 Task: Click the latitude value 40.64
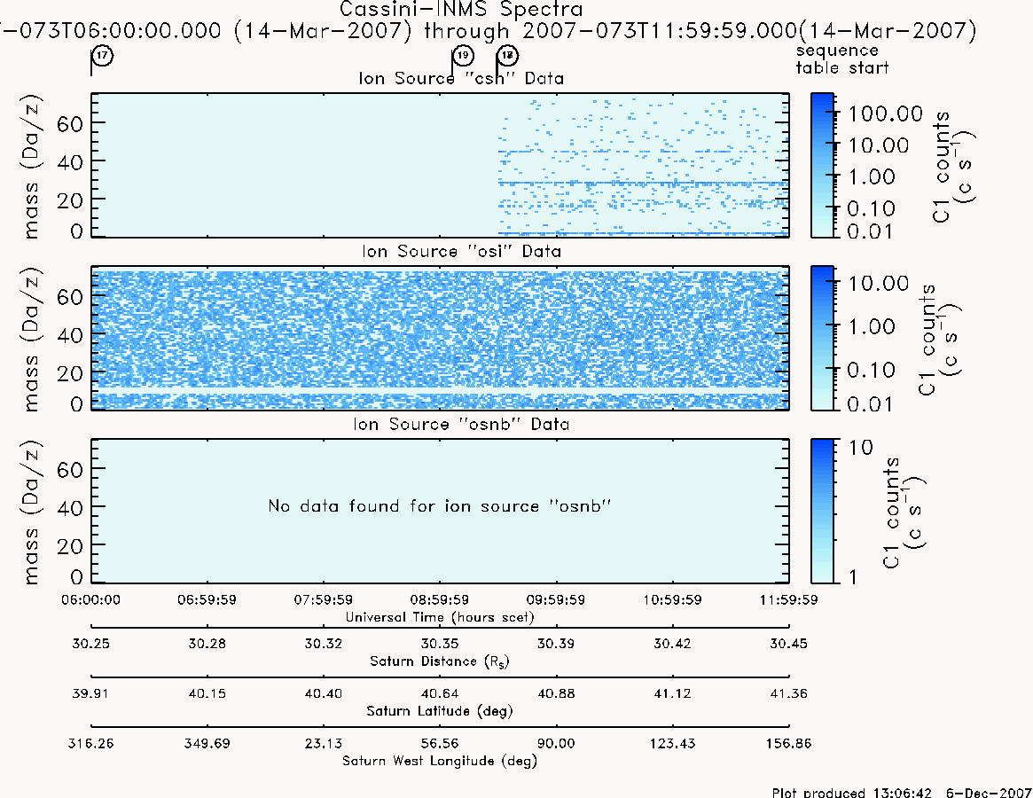(440, 693)
